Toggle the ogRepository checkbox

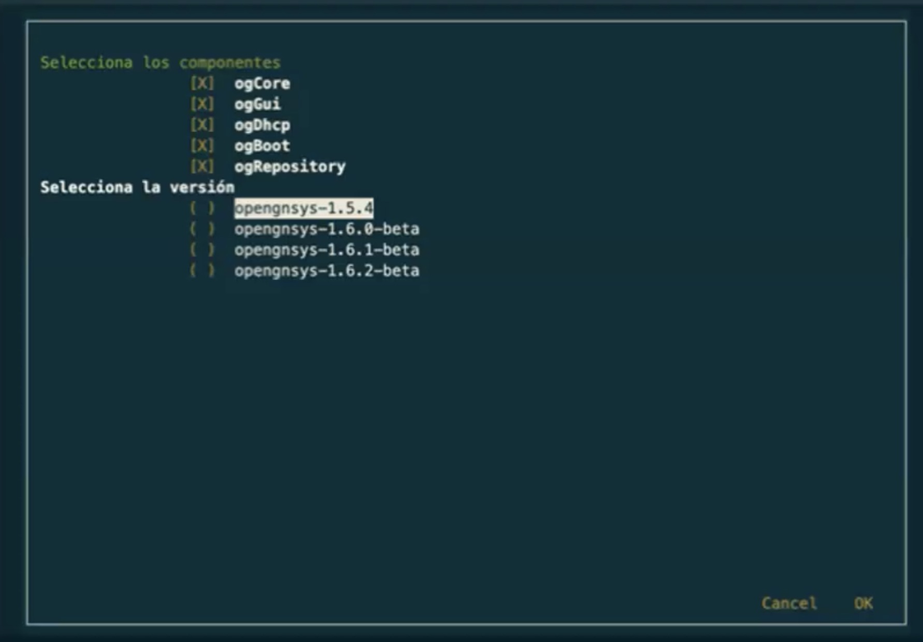pyautogui.click(x=202, y=166)
